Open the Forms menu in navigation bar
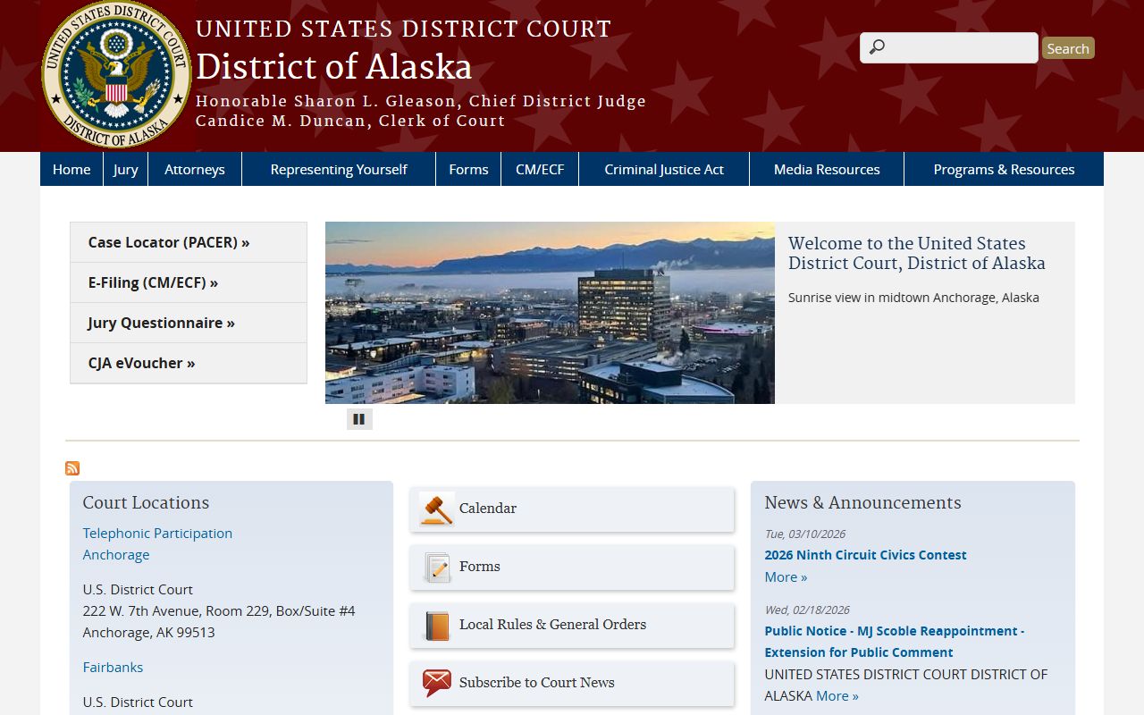This screenshot has width=1144, height=715. pos(468,169)
